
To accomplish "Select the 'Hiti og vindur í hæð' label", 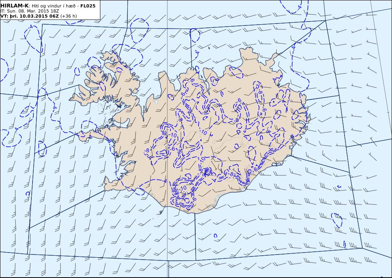I will [x=53, y=6].
